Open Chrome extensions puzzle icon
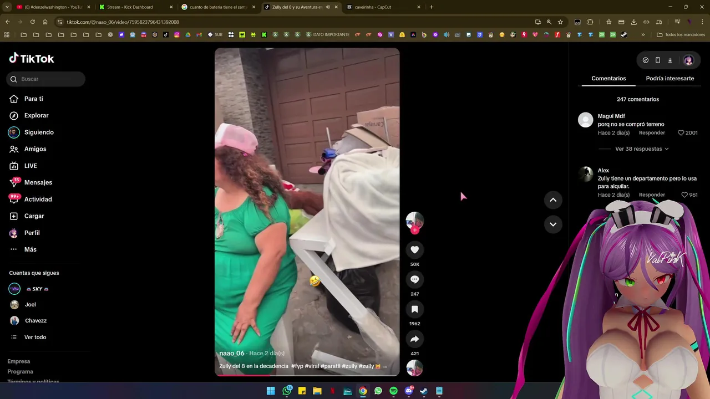Viewport: 710px width, 399px height. [x=590, y=22]
